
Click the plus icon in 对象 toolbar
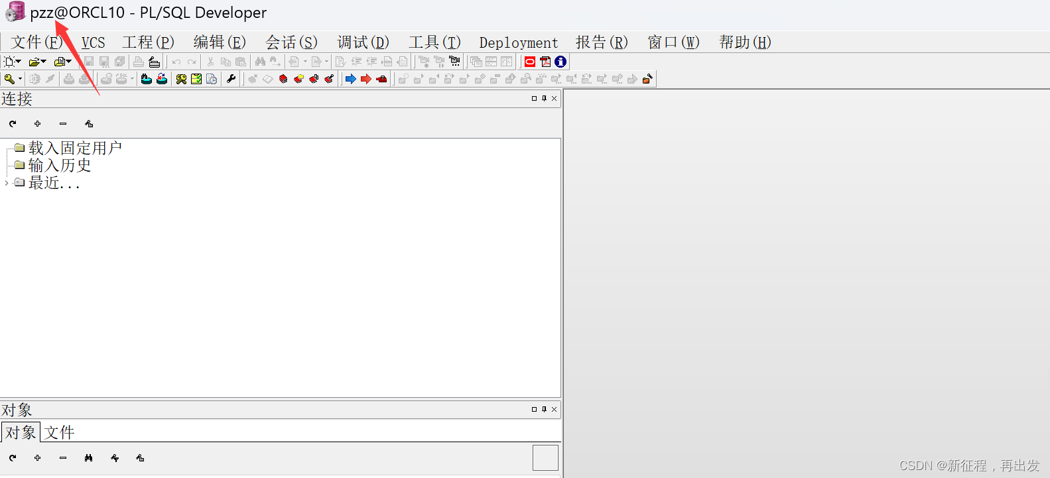tap(38, 458)
